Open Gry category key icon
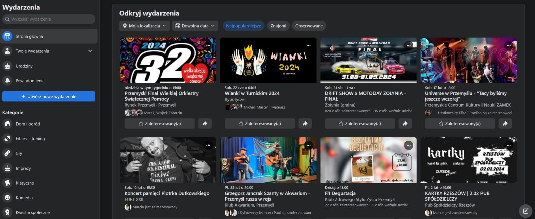The image size is (535, 219). click(7, 153)
